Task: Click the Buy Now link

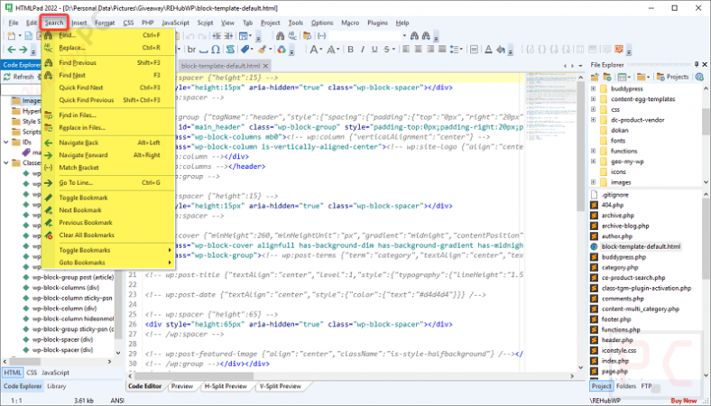Action: (684, 401)
